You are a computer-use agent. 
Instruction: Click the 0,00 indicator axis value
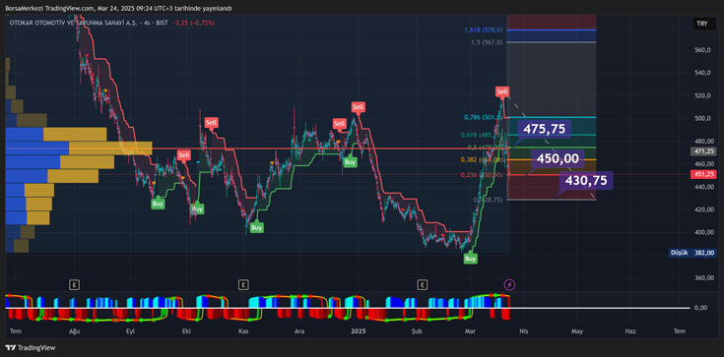point(701,308)
